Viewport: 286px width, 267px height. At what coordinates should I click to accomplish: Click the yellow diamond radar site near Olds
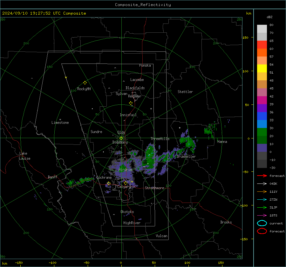click(121, 138)
